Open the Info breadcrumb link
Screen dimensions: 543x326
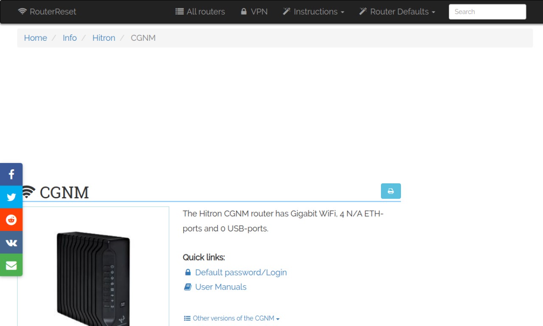point(70,38)
